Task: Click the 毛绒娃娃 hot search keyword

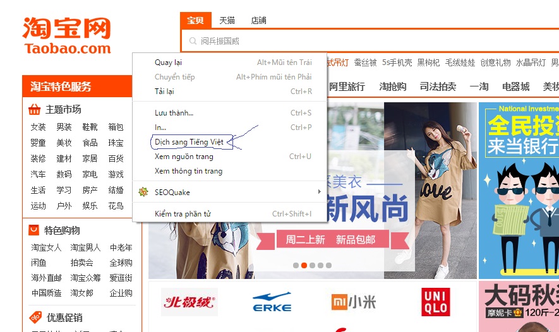Action: pyautogui.click(x=460, y=62)
